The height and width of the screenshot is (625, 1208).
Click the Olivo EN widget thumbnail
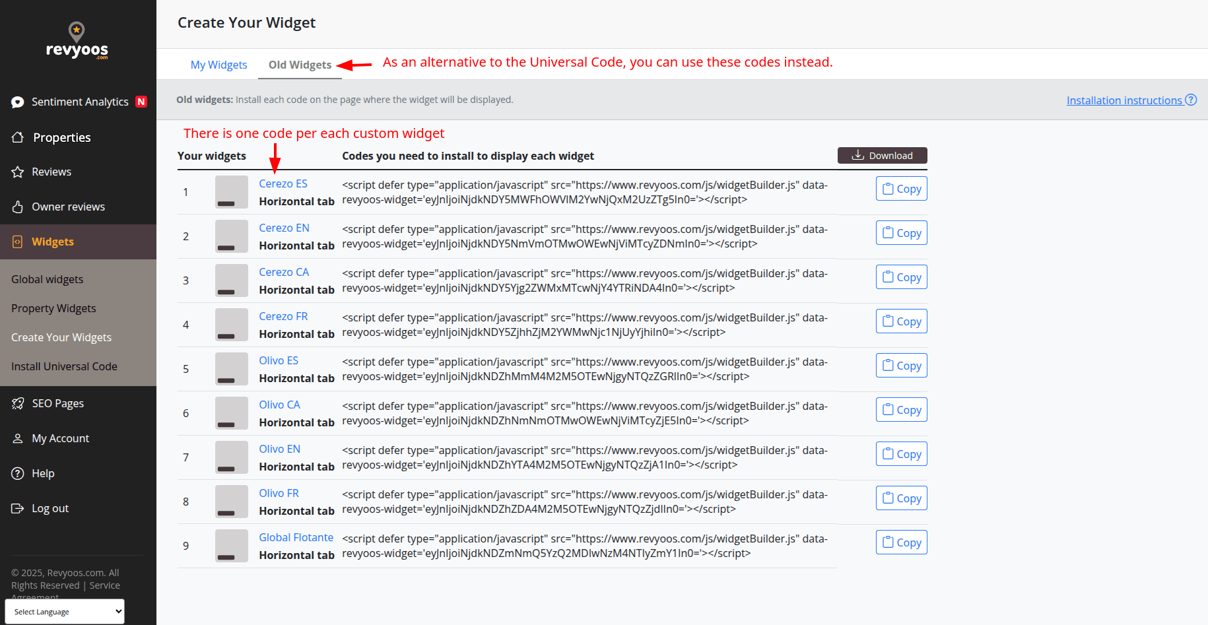point(232,457)
